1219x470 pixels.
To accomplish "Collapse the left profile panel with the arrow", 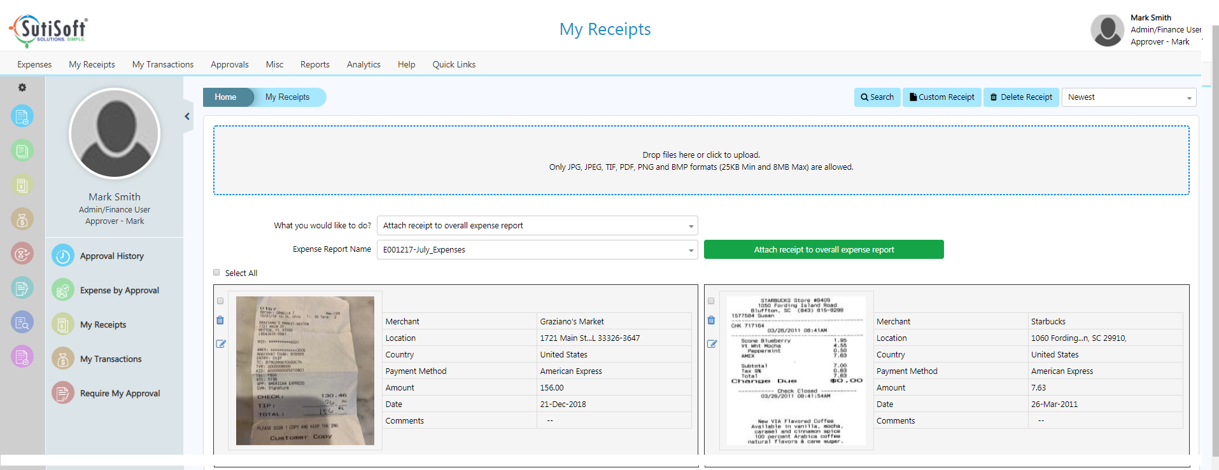I will click(187, 116).
